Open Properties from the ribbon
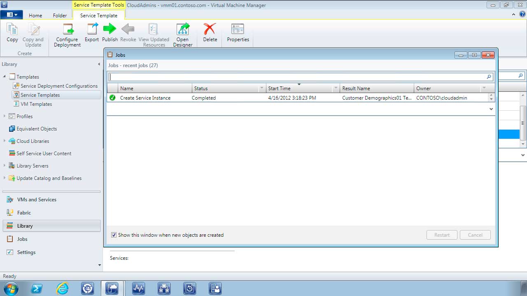The height and width of the screenshot is (296, 527). [x=238, y=33]
